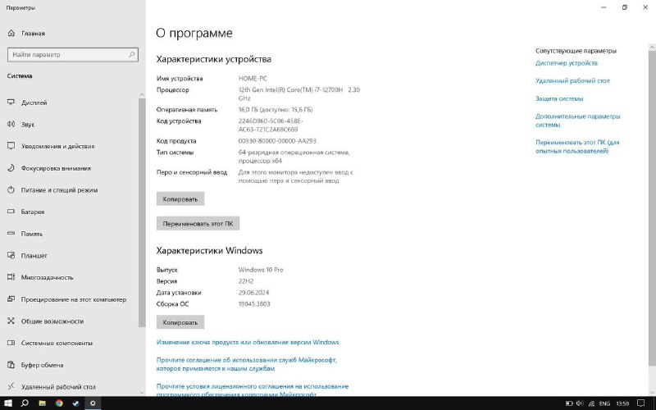This screenshot has height=410, width=656.
Task: Select the Settings gear taskbar icon
Action: [x=93, y=403]
